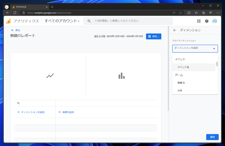
Task: Click the search icon in the table filter
Action: point(18,103)
